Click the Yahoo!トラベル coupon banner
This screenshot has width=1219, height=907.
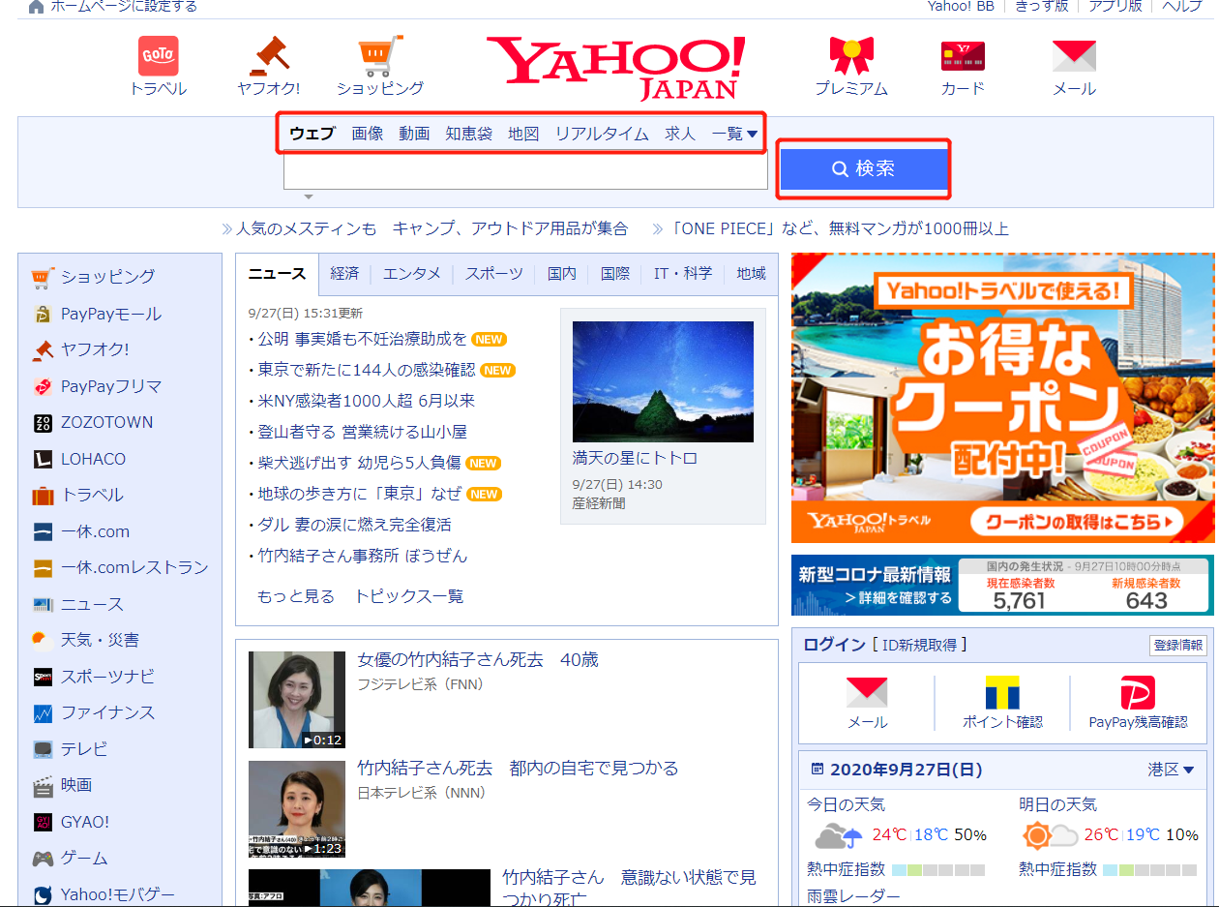(1002, 398)
